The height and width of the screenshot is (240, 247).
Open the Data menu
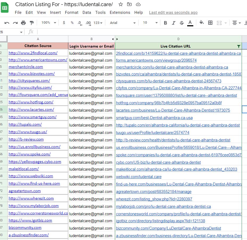(x=87, y=12)
